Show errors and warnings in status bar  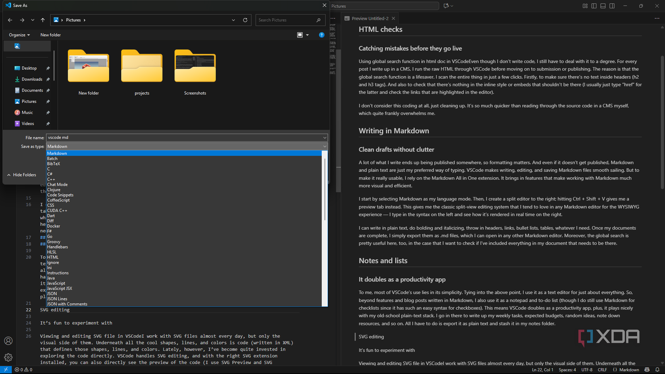click(23, 370)
